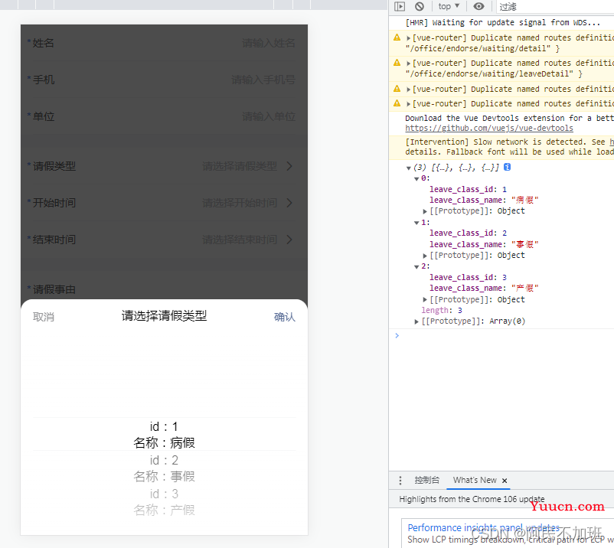The width and height of the screenshot is (614, 548).
Task: Open the drawer three-dot menu
Action: 400,481
